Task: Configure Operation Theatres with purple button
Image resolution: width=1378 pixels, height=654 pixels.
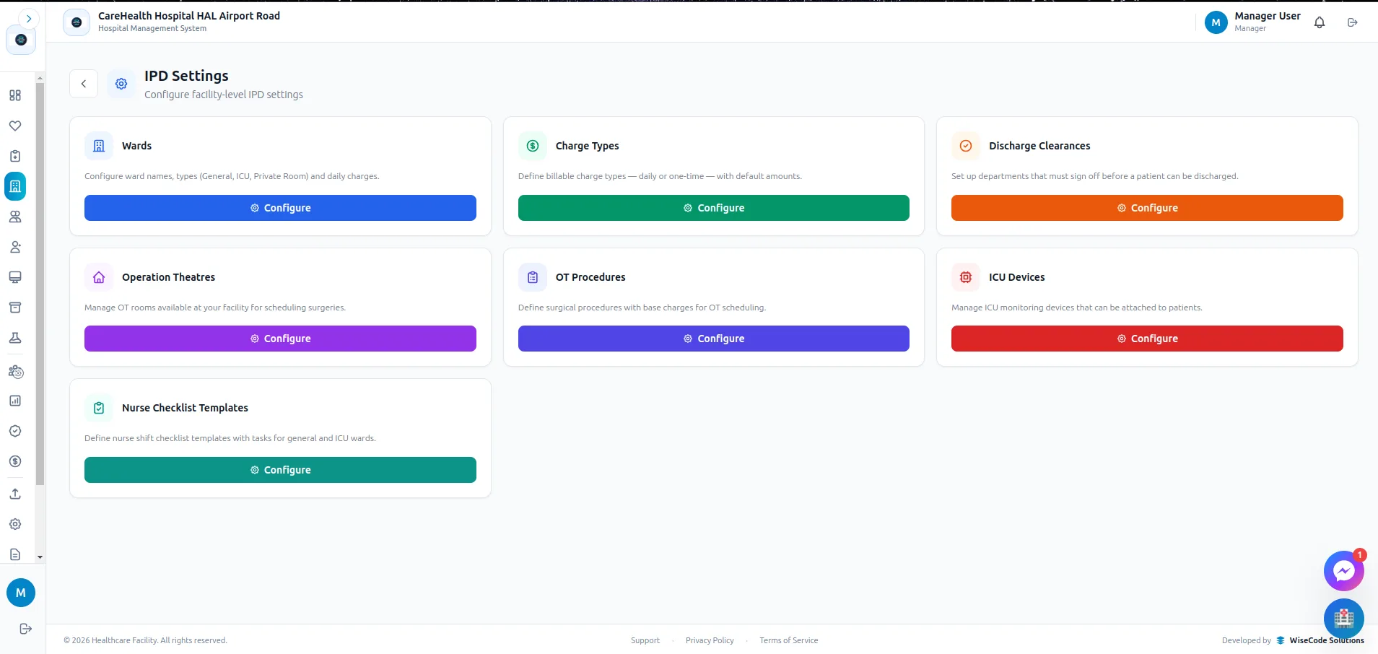Action: (280, 339)
